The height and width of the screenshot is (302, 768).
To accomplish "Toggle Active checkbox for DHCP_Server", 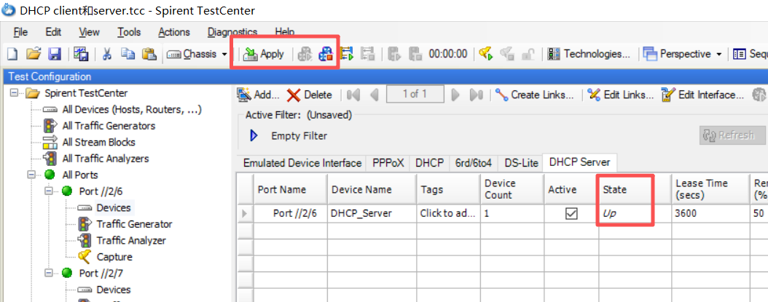I will pos(571,214).
